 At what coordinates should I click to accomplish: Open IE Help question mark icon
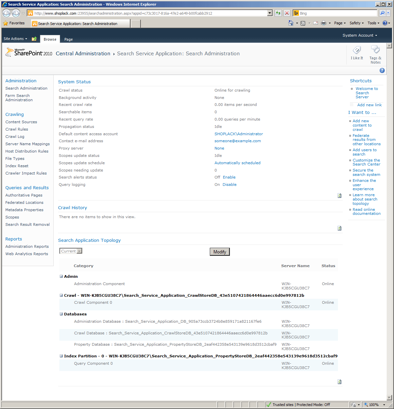click(x=385, y=23)
